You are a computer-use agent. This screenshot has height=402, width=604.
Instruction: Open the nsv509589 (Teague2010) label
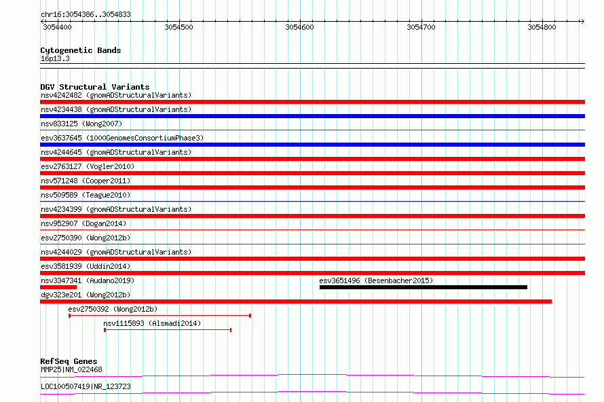[x=86, y=195]
